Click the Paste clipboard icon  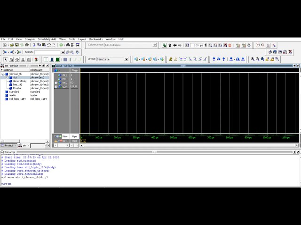pos(44,45)
